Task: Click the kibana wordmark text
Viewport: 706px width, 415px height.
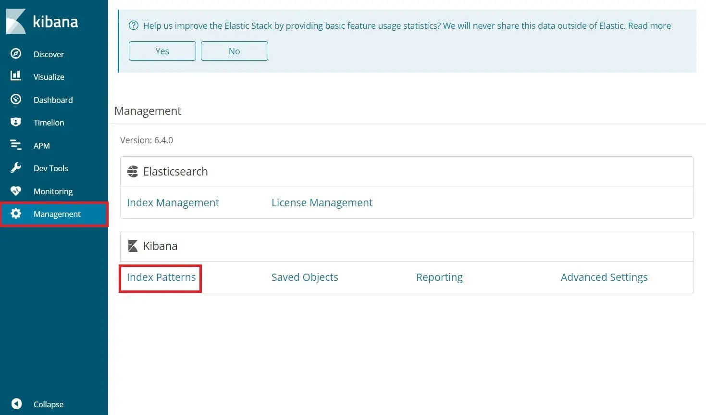Action: click(x=55, y=22)
